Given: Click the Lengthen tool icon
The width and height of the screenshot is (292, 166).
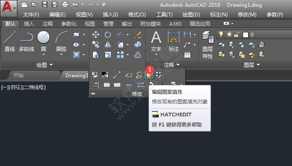Looking at the screenshot, I should (x=117, y=75).
